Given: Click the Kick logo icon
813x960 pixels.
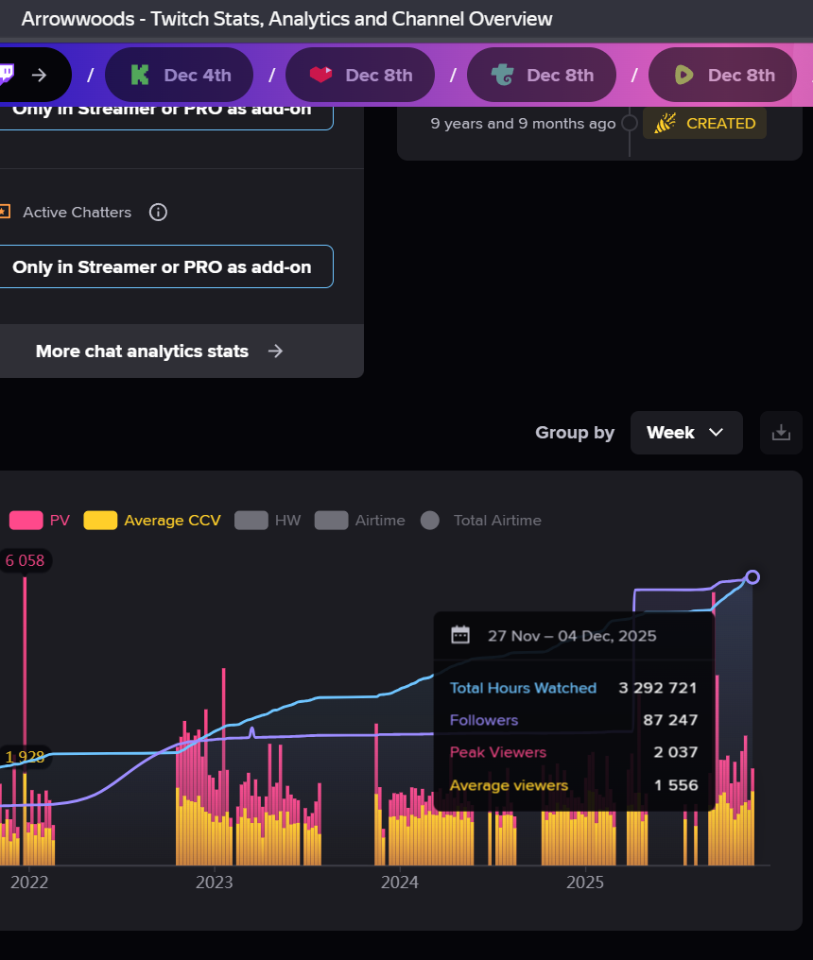Looking at the screenshot, I should [140, 75].
